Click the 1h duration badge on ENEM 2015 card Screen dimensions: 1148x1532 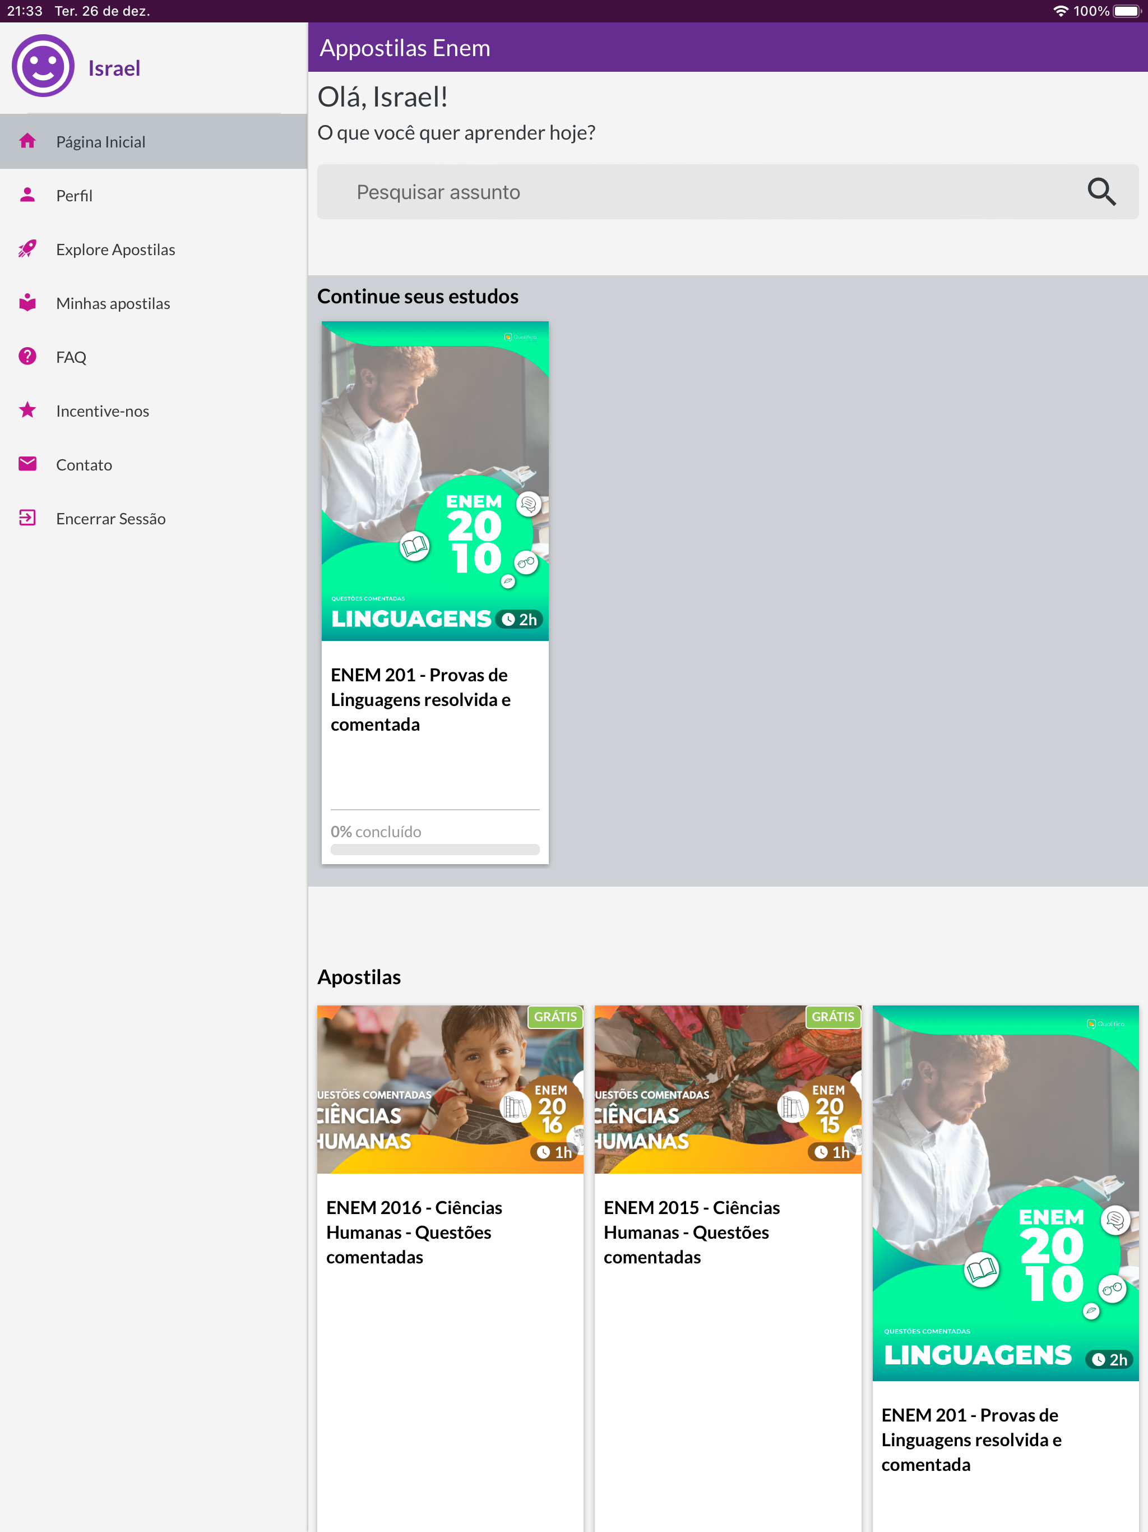pos(832,1152)
